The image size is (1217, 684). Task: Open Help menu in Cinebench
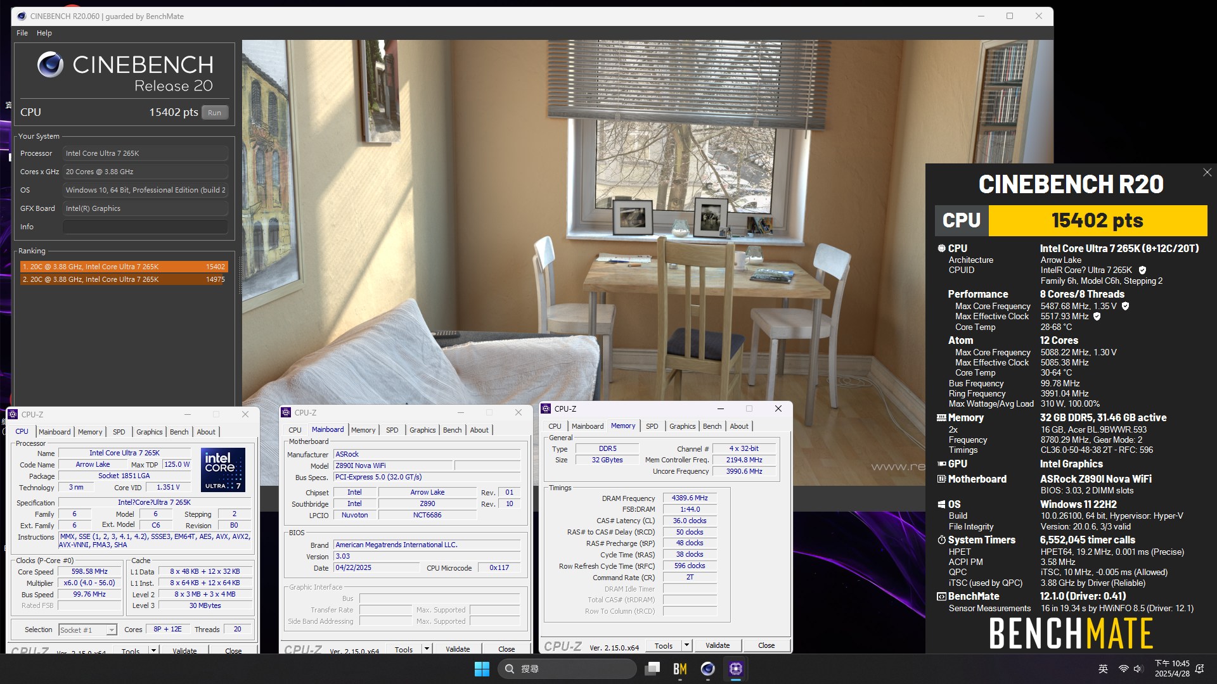pyautogui.click(x=44, y=33)
